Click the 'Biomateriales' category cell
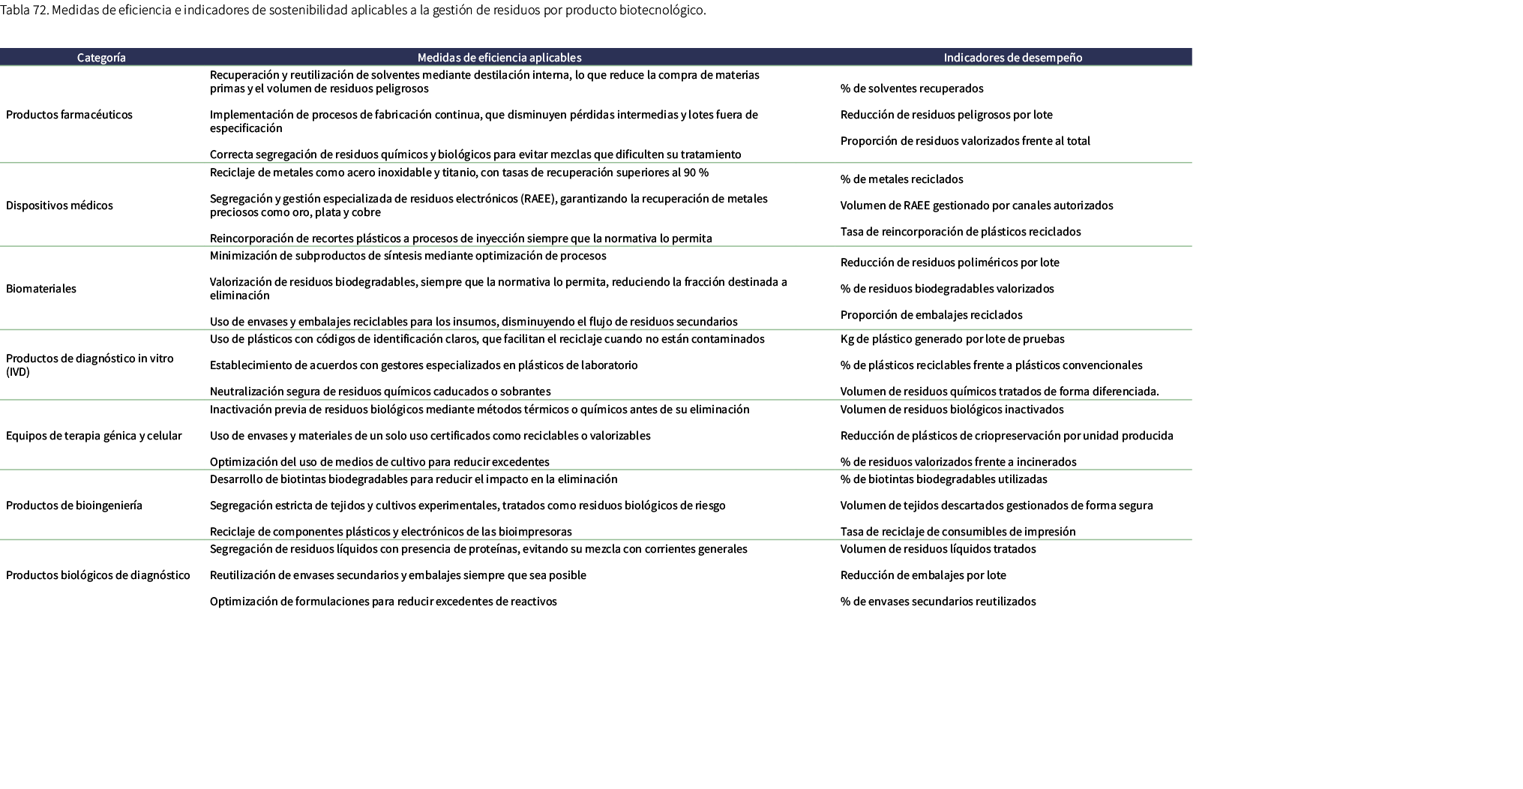The image size is (1523, 789). 41,289
